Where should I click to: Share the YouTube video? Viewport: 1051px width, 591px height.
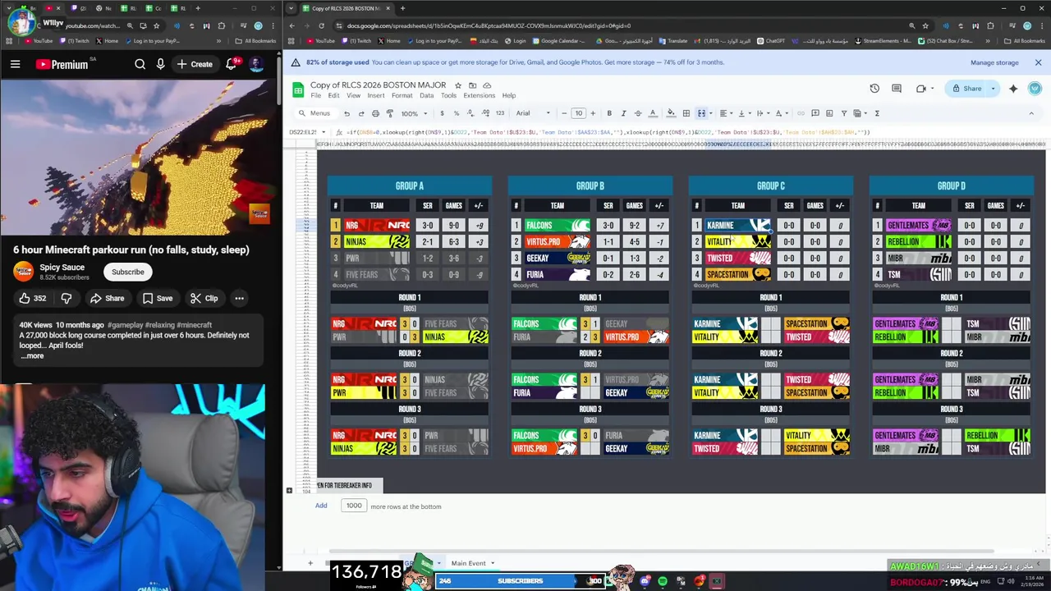pos(107,298)
